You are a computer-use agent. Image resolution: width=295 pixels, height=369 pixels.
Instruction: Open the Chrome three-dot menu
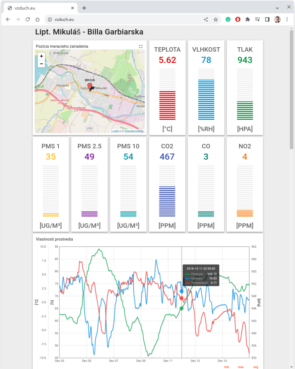(287, 19)
